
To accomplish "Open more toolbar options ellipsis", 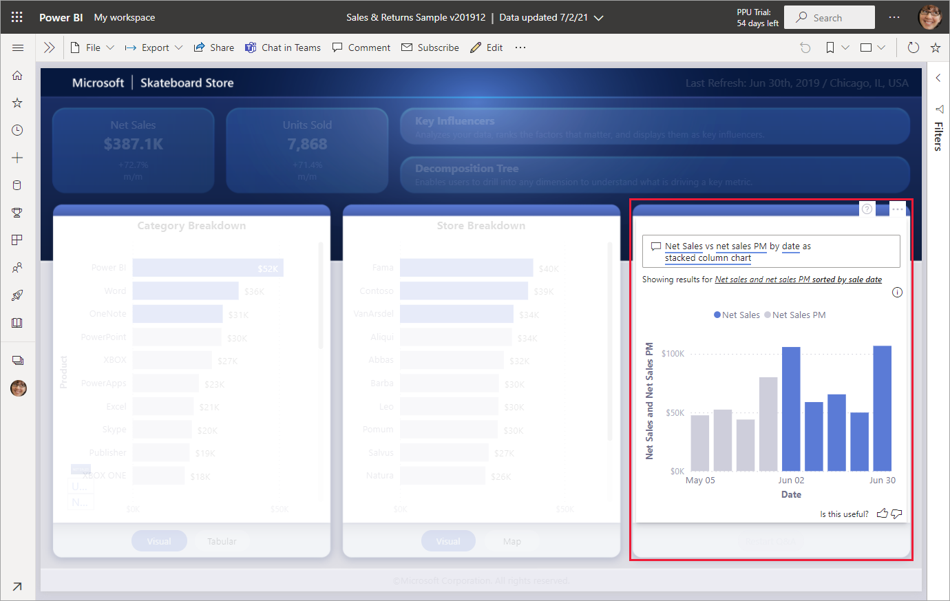I will 520,48.
